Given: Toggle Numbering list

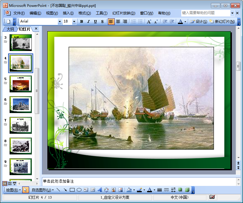Looking at the screenshot, I should [x=133, y=22].
